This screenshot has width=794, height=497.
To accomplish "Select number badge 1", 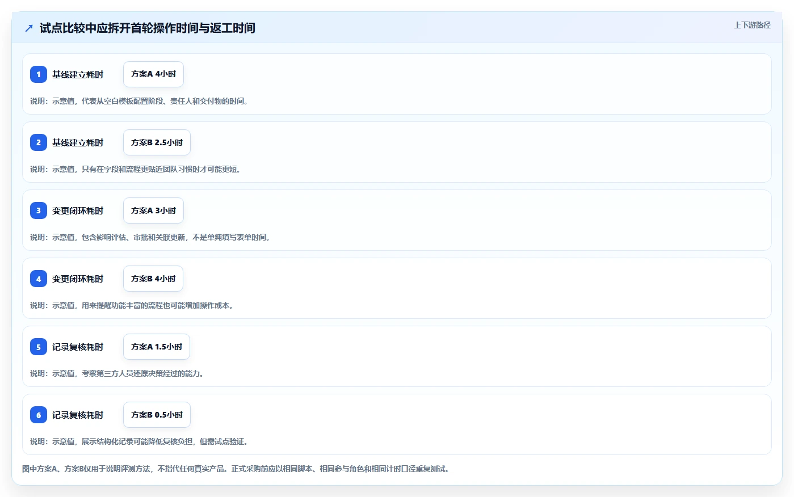I will pyautogui.click(x=39, y=74).
